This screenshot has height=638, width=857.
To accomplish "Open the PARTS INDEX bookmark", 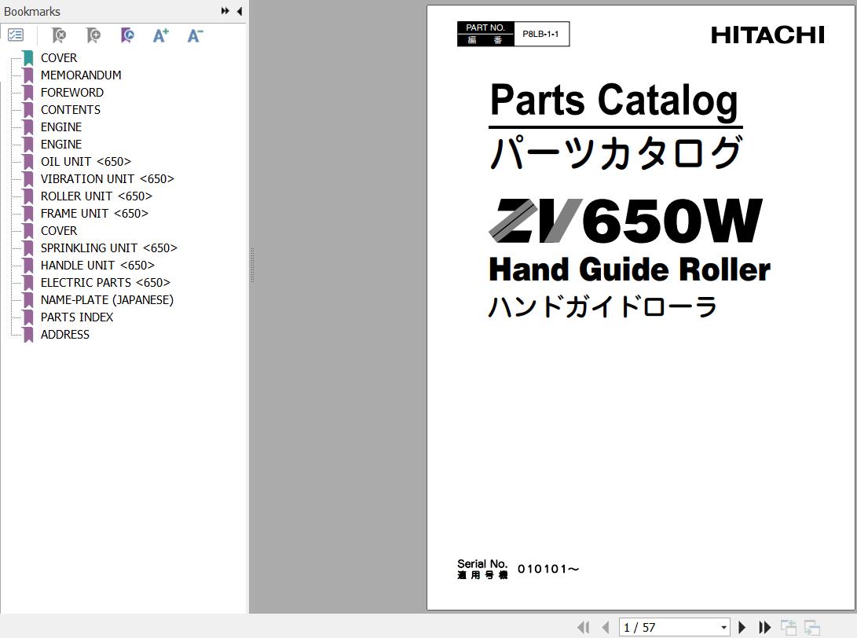I will pos(76,317).
